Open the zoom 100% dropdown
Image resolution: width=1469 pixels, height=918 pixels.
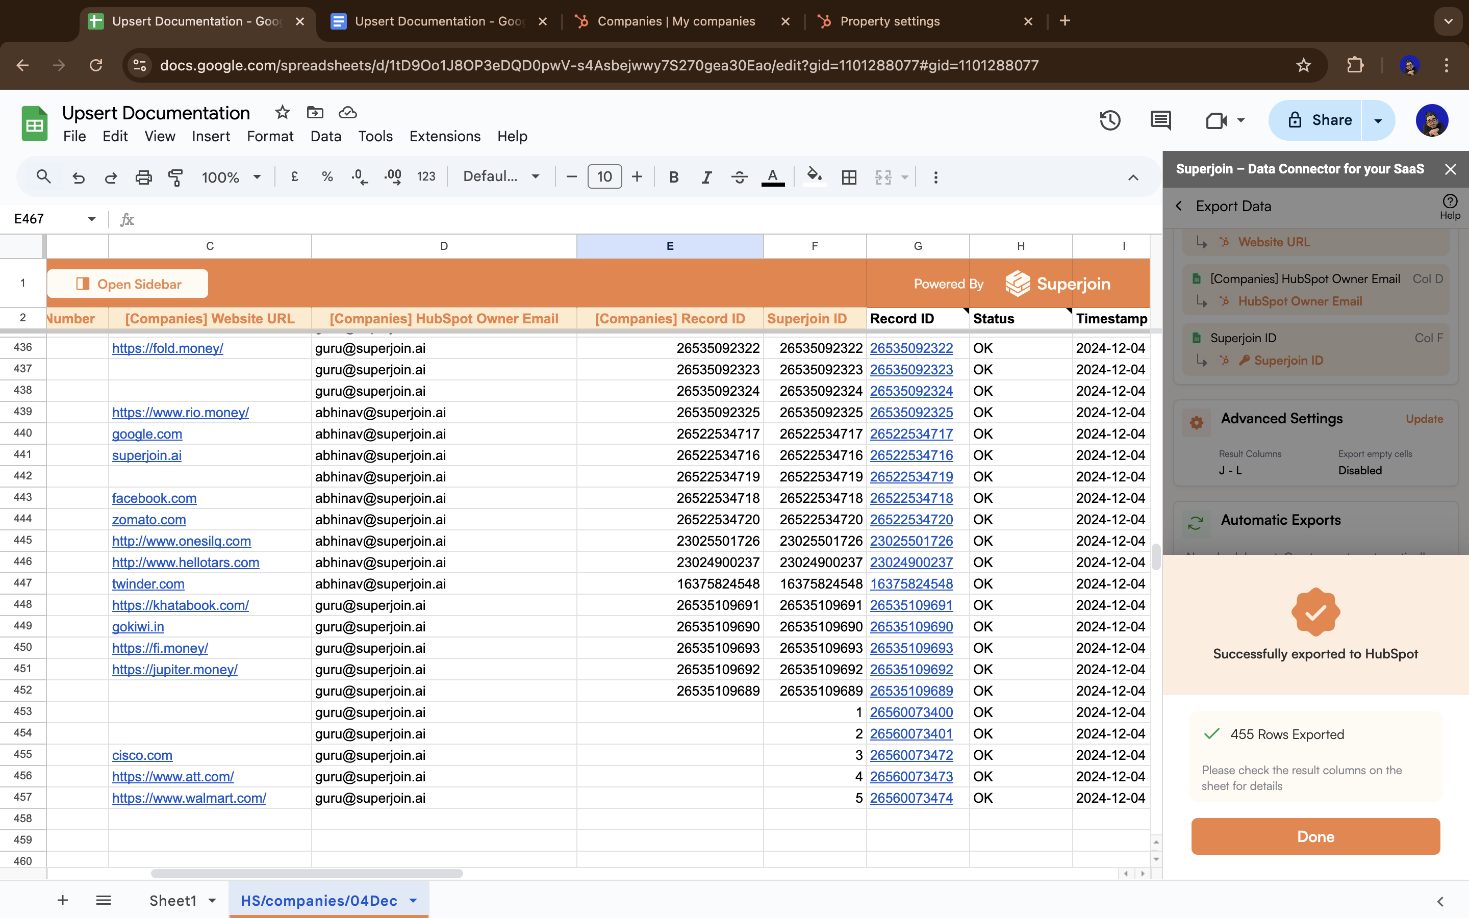pyautogui.click(x=231, y=177)
